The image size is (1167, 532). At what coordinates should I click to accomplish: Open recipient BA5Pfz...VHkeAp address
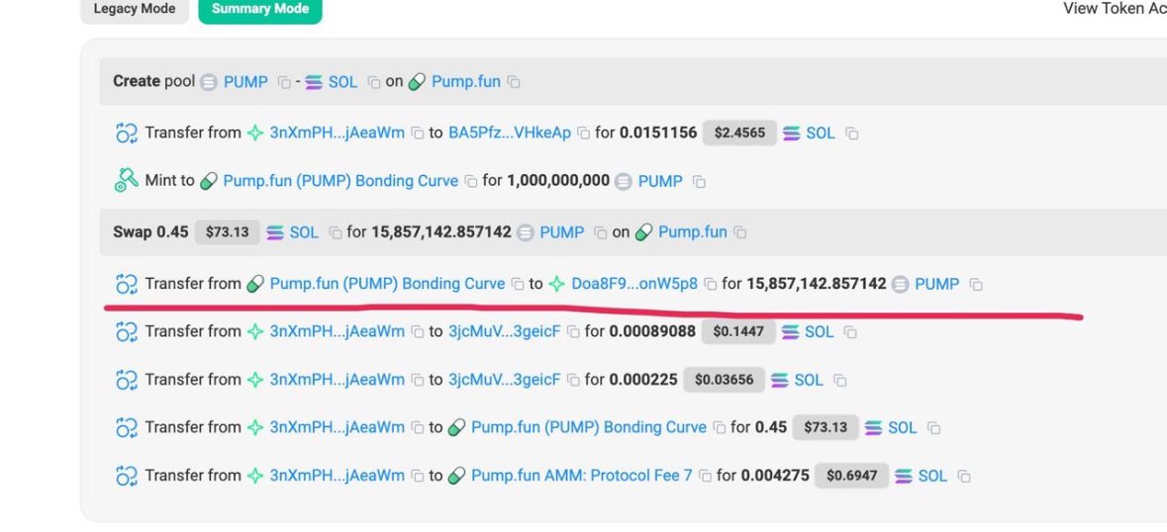pos(510,133)
